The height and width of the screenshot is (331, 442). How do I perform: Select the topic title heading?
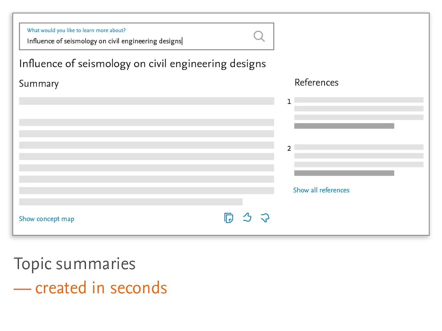pyautogui.click(x=143, y=64)
